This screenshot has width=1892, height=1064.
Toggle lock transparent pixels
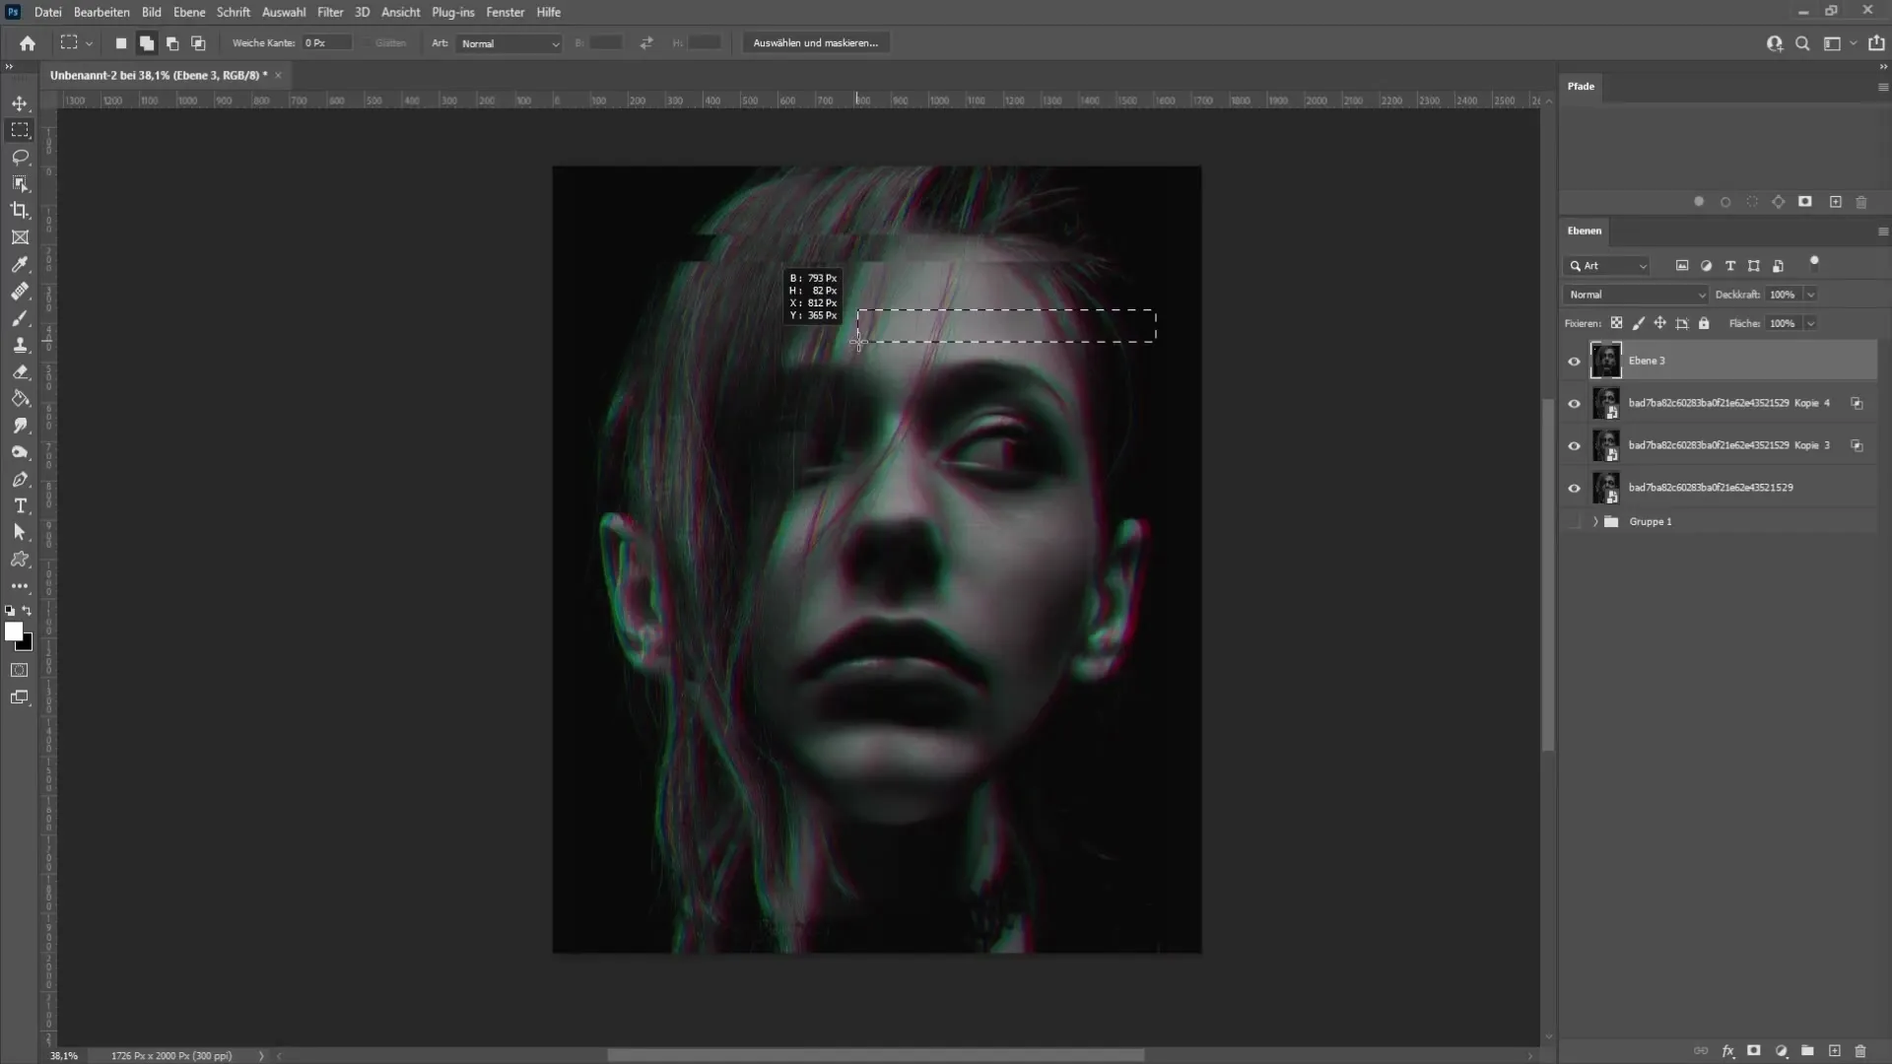point(1616,323)
